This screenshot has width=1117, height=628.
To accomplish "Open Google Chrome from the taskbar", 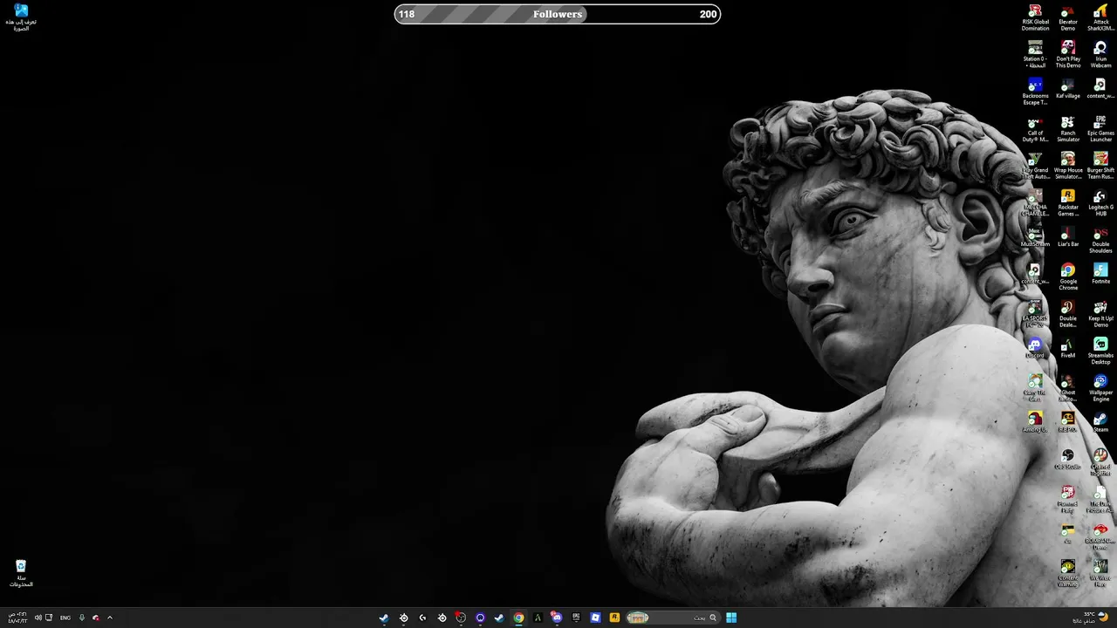I will (518, 618).
